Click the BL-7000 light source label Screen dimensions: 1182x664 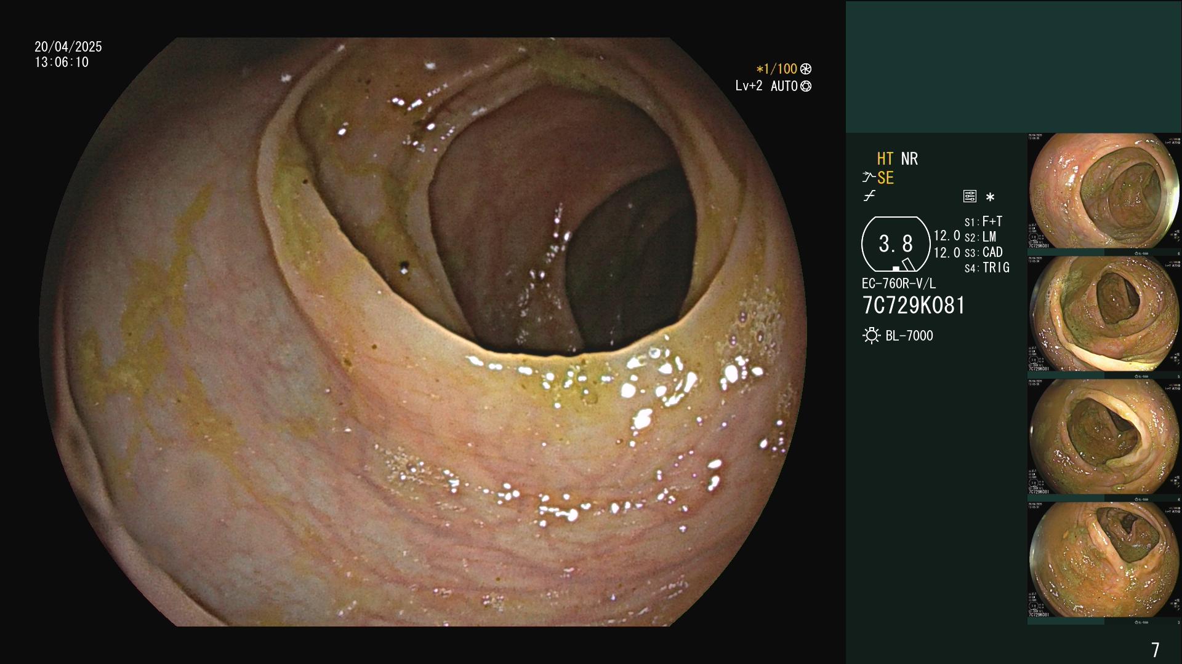pos(909,336)
